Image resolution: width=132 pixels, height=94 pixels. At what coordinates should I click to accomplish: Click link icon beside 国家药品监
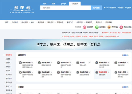click(32, 63)
